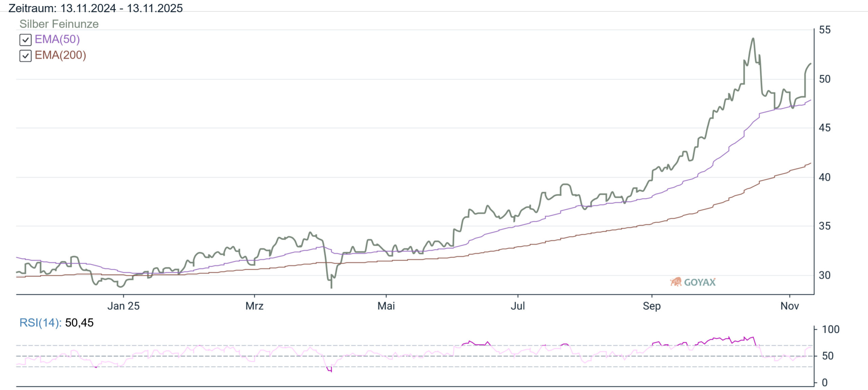Click the RSI value 50,45

(x=79, y=323)
